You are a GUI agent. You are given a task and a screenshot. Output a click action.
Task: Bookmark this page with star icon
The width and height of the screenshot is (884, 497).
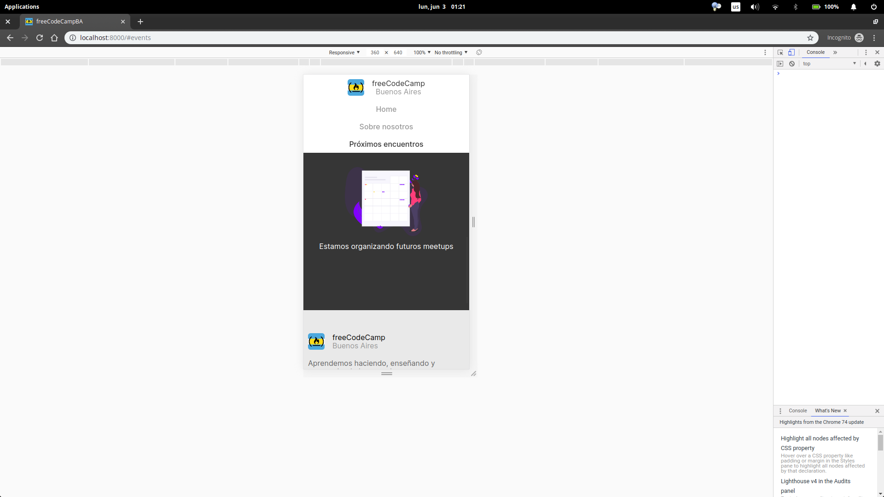point(810,38)
